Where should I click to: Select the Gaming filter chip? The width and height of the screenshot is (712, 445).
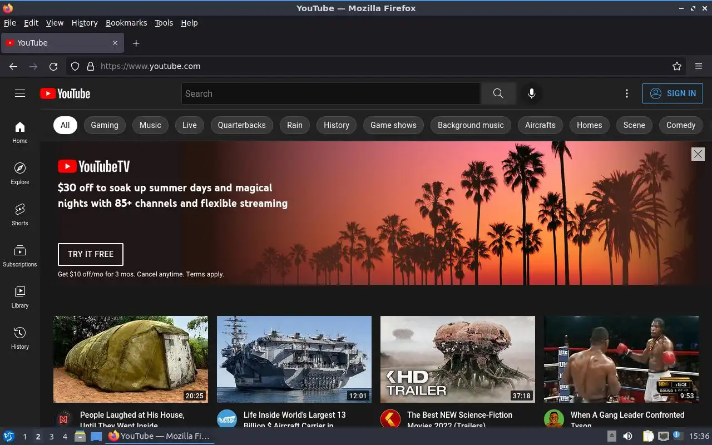pyautogui.click(x=105, y=125)
